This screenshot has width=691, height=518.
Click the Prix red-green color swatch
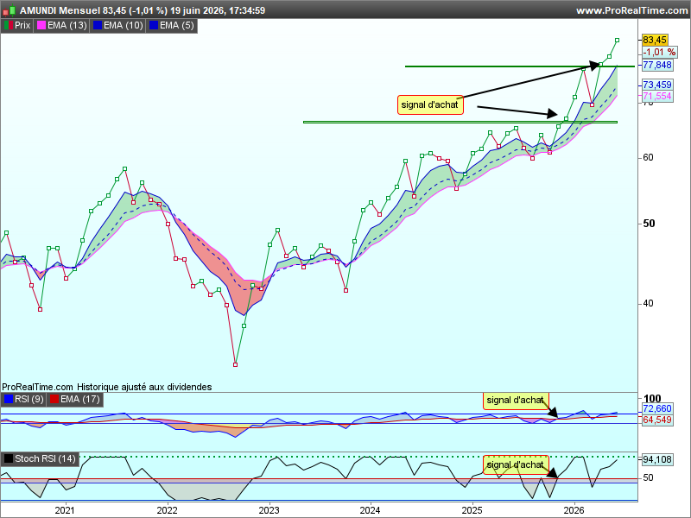(x=9, y=26)
